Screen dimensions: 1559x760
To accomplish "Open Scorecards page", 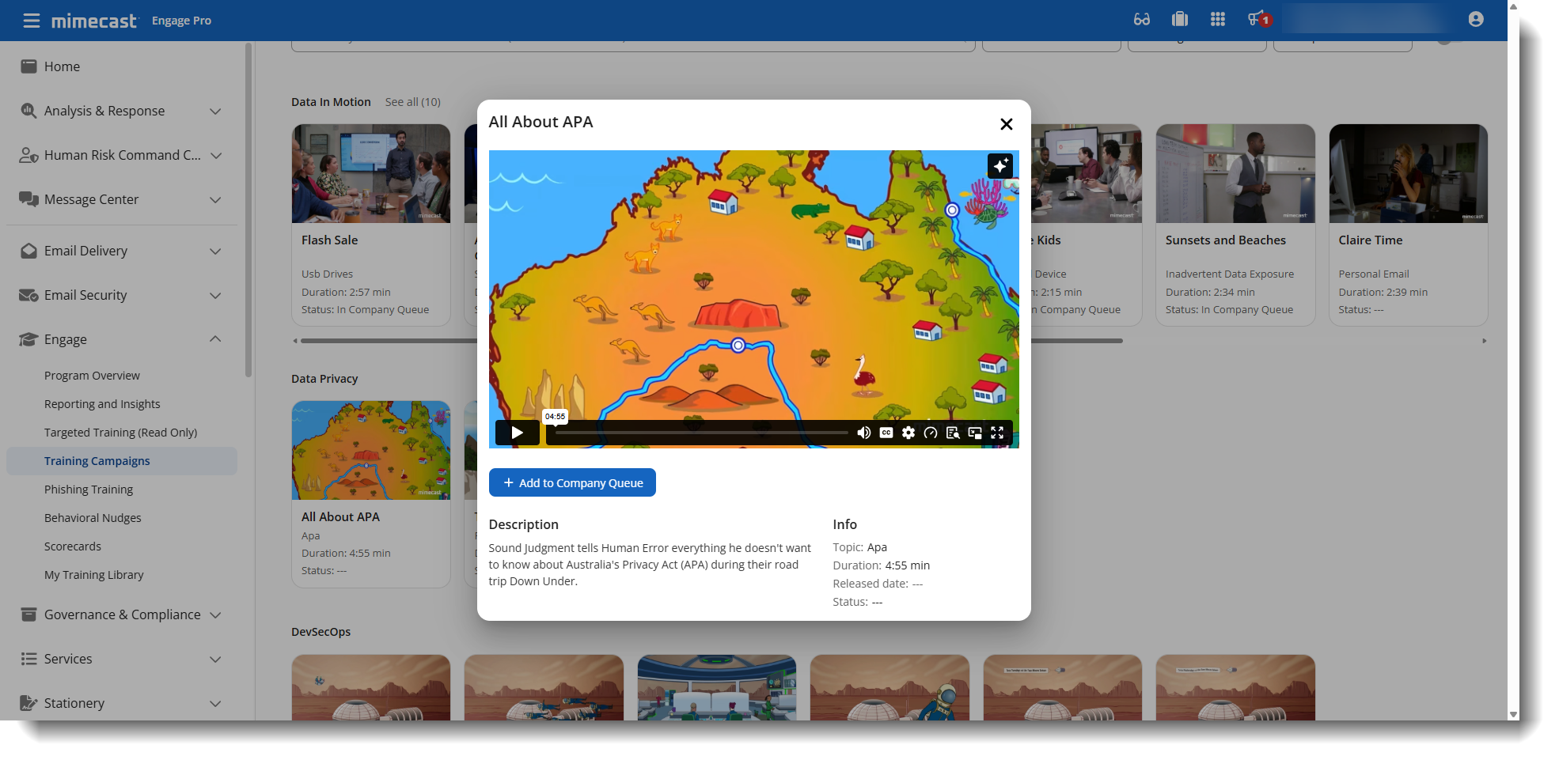I will 73,546.
